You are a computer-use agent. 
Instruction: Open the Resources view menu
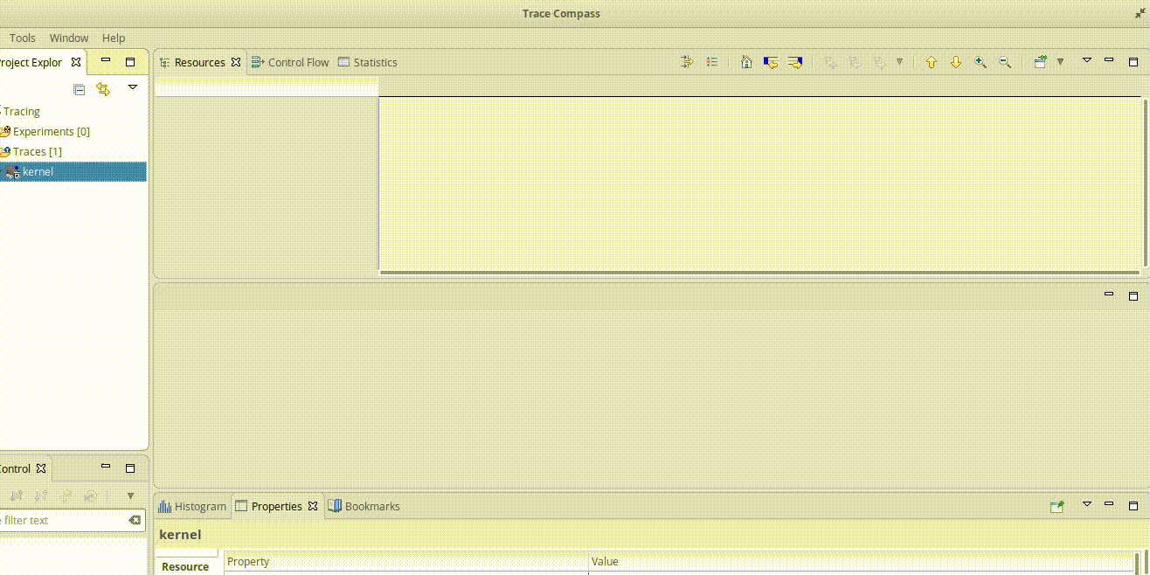coord(1086,62)
